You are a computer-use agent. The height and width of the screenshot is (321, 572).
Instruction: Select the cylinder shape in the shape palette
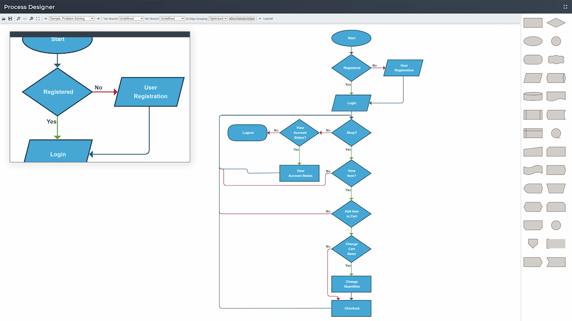point(533,96)
